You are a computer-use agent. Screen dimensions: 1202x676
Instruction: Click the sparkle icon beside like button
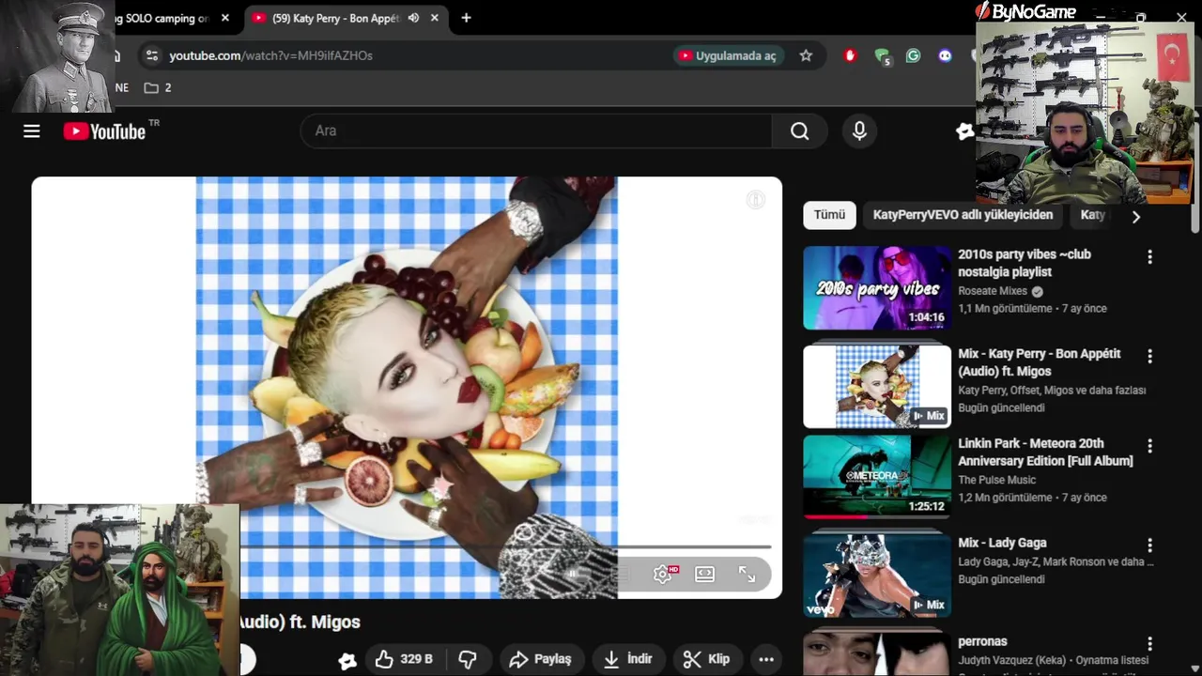(347, 660)
